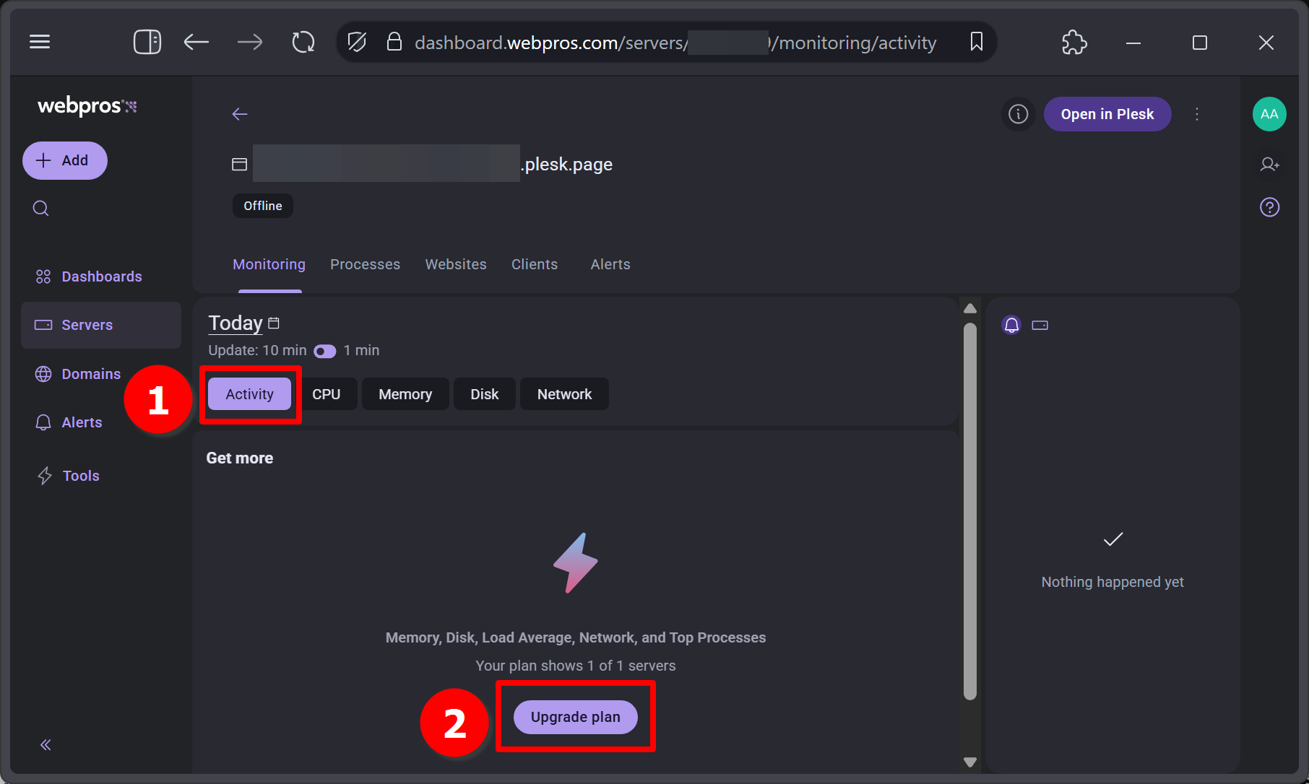This screenshot has height=784, width=1309.
Task: Reload the page with the refresh icon
Action: [x=303, y=42]
